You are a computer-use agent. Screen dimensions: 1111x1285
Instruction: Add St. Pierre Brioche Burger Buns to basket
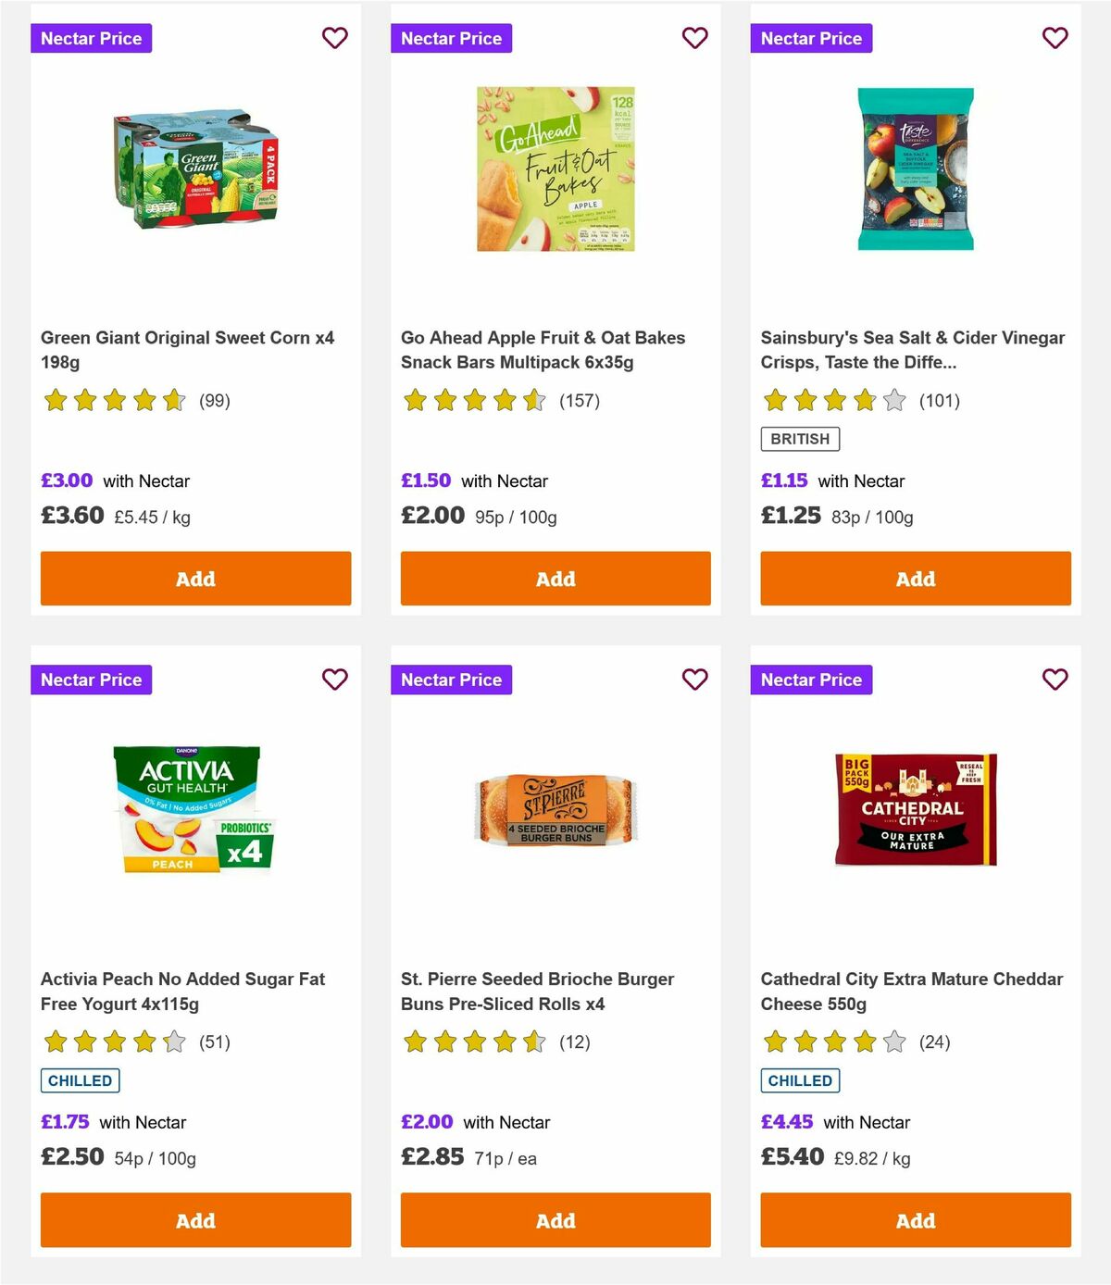click(555, 1220)
